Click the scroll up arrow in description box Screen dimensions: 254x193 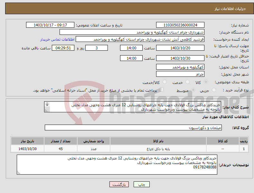(47, 103)
